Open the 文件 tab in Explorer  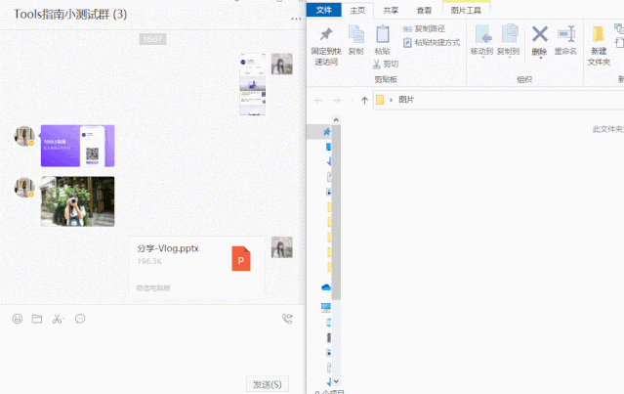[324, 10]
